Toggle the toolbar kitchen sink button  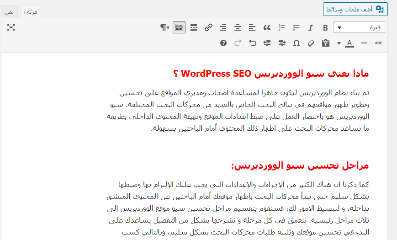click(x=179, y=27)
